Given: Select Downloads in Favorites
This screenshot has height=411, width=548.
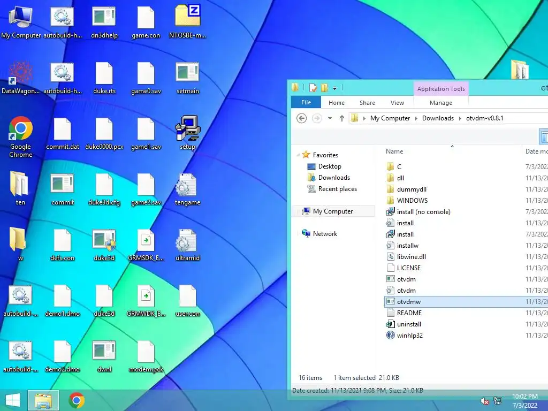Looking at the screenshot, I should (329, 178).
